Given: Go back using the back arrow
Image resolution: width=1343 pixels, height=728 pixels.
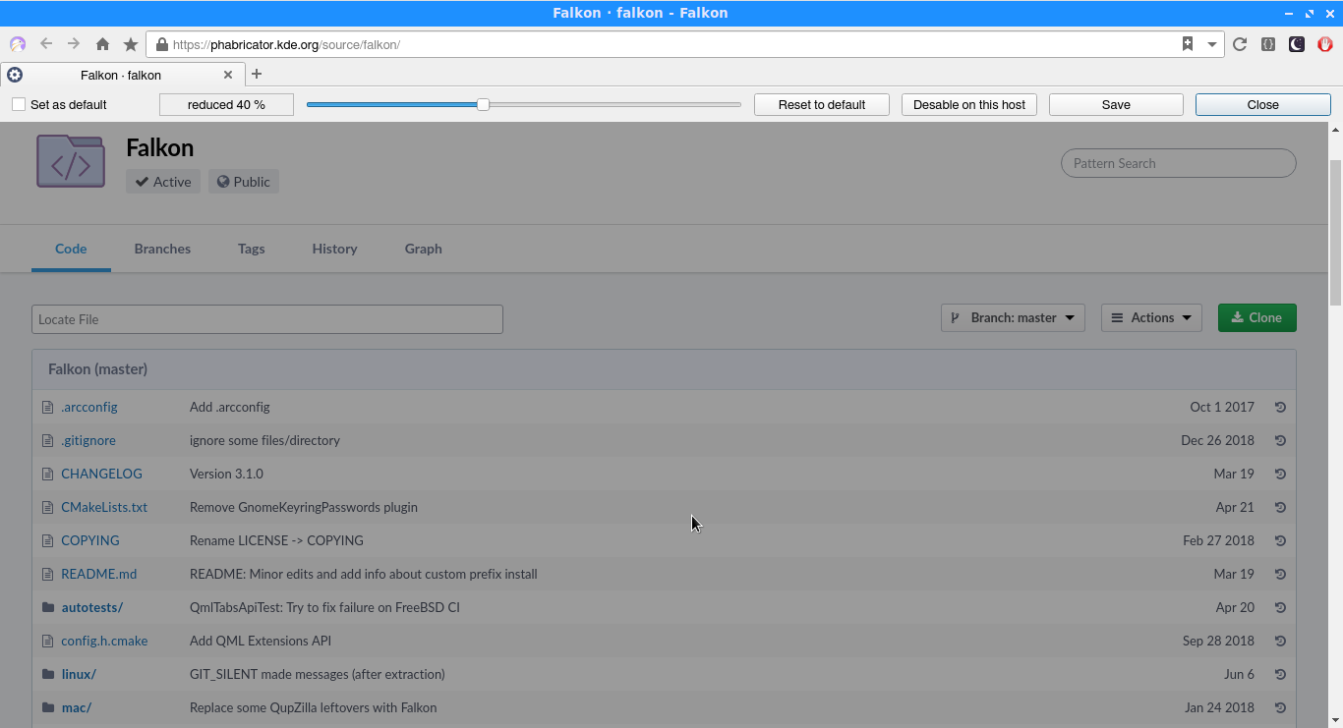Looking at the screenshot, I should coord(46,44).
